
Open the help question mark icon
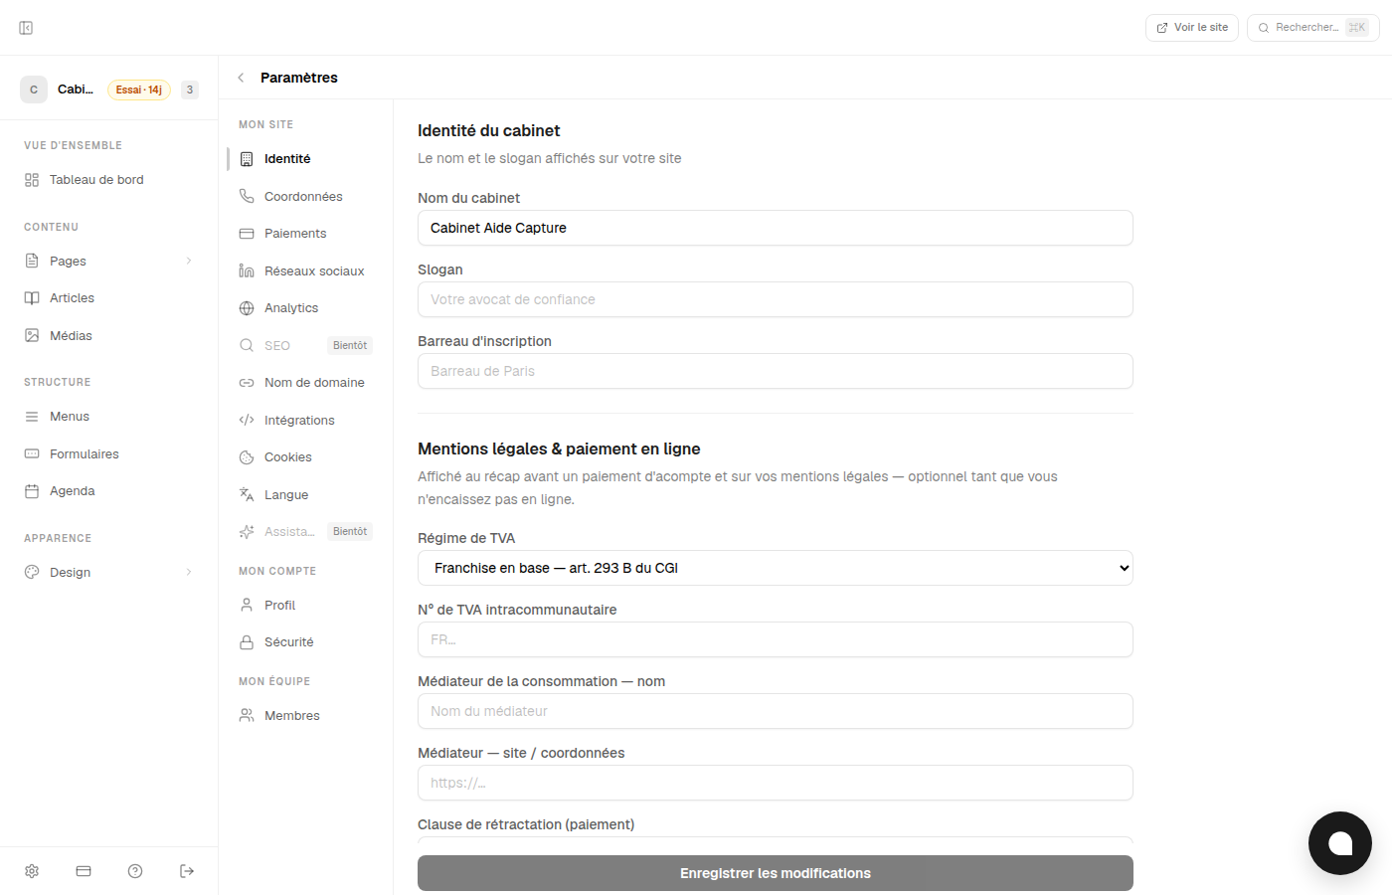[x=135, y=871]
